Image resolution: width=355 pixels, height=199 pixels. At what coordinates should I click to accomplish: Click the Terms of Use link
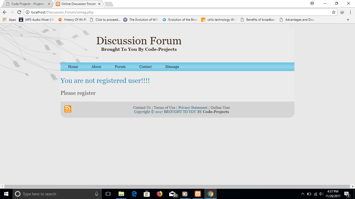coord(164,107)
